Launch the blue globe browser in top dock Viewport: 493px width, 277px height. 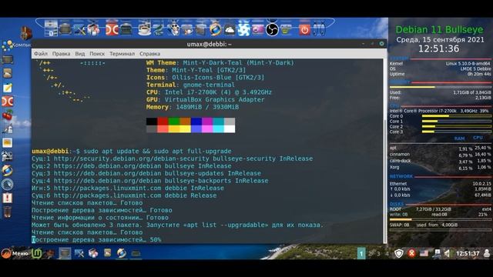(x=216, y=29)
